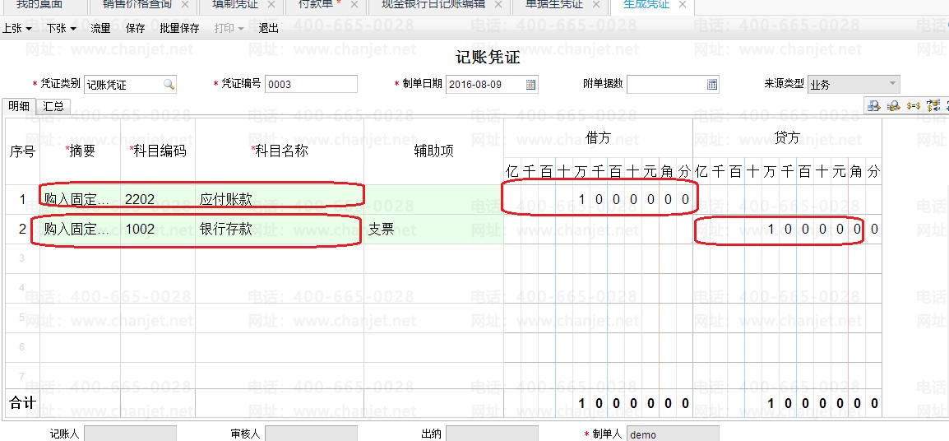Select the 银行存款 account name cell
The height and width of the screenshot is (441, 949).
point(280,229)
